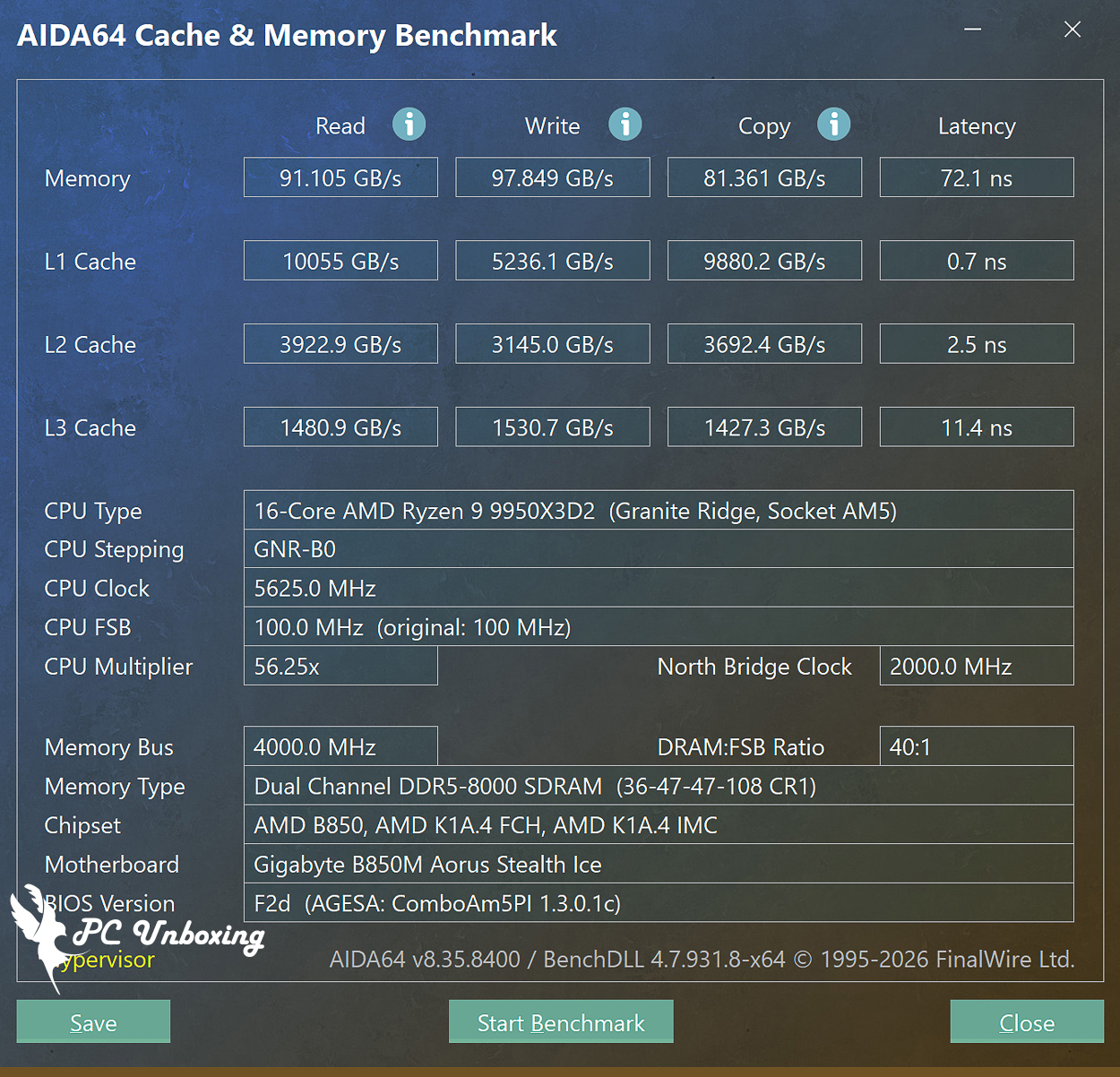Viewport: 1120px width, 1077px height.
Task: Click the Start Benchmark button
Action: 561,1021
